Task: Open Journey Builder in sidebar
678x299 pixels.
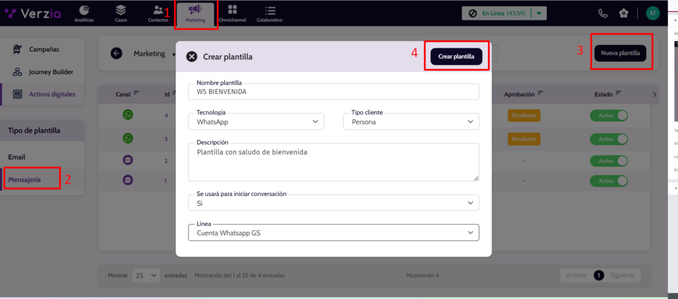Action: 51,72
